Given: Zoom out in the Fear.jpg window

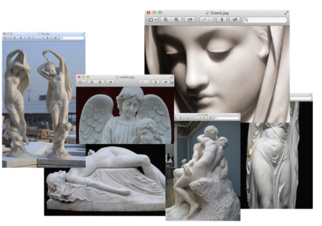Looking at the screenshot, I should [x=15, y=38].
